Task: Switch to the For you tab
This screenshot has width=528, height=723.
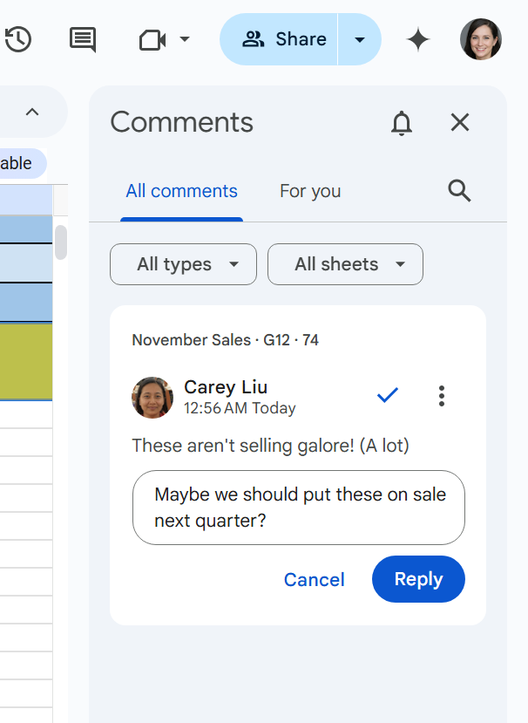Action: pos(310,191)
